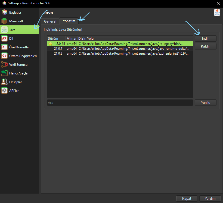
Task: Open the Ortam Değişkenleri code icon
Action: pyautogui.click(x=4, y=56)
